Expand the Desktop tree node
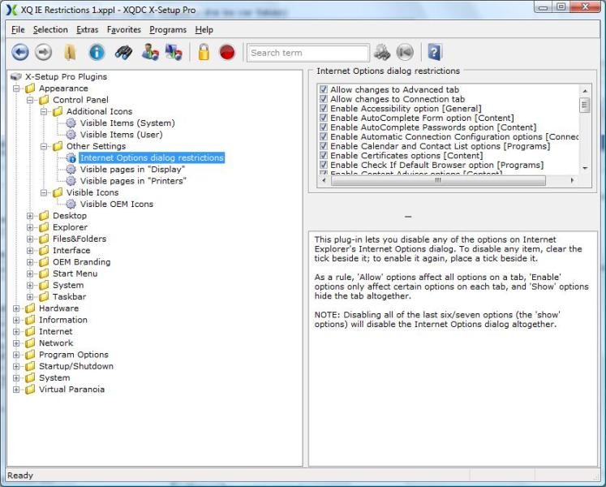 (x=30, y=216)
